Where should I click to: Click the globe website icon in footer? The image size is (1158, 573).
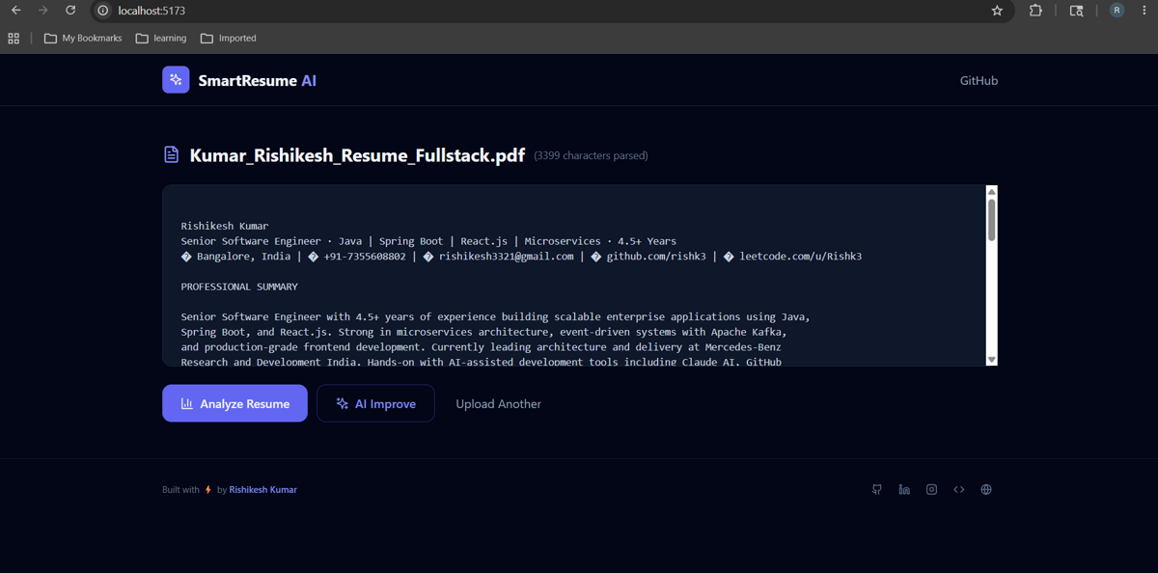point(986,490)
